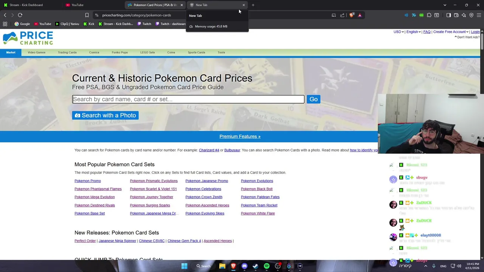Click the green Kick extension icon
The height and width of the screenshot is (272, 484).
coord(421,15)
